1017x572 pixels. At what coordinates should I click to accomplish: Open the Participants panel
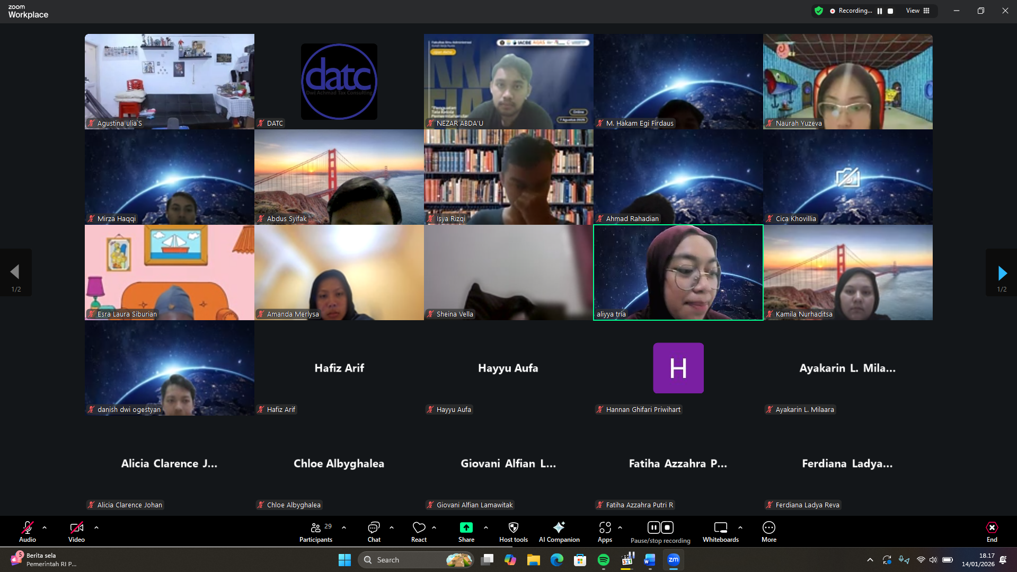(316, 532)
